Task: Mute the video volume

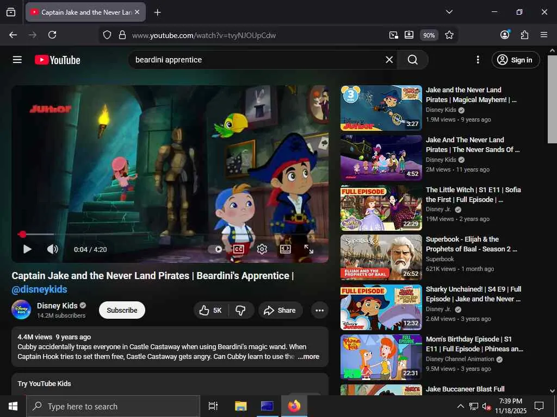Action: (x=52, y=249)
